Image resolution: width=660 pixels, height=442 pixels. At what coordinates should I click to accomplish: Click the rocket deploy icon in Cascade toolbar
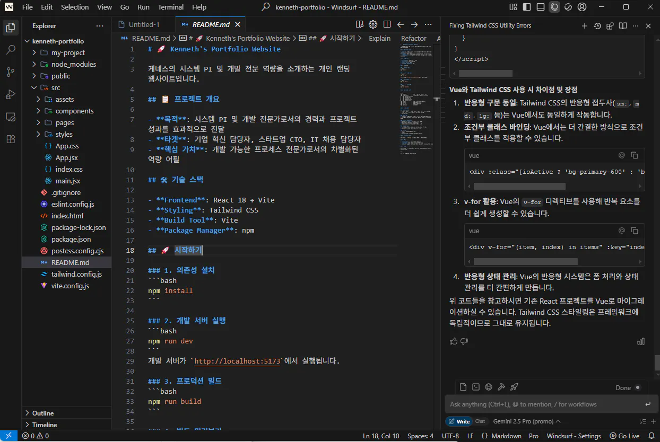(514, 387)
